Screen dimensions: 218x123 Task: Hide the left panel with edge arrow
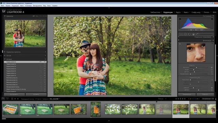1,56
